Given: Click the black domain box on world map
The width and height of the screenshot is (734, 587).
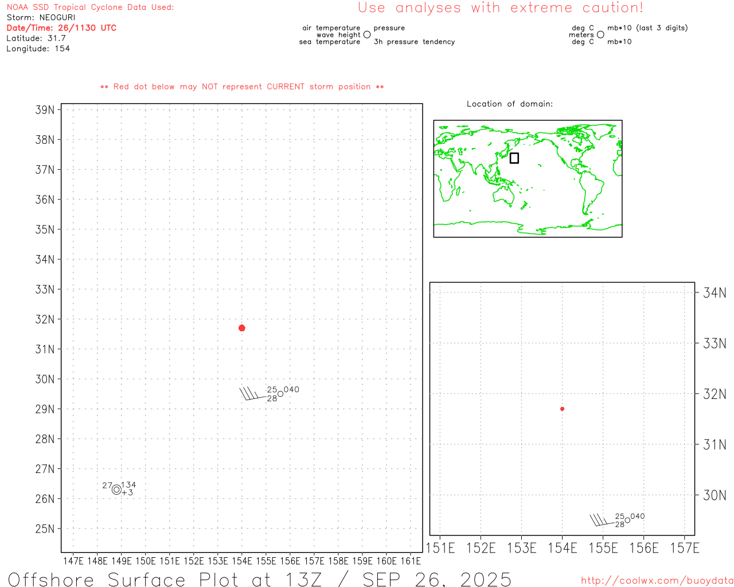Looking at the screenshot, I should coord(514,158).
